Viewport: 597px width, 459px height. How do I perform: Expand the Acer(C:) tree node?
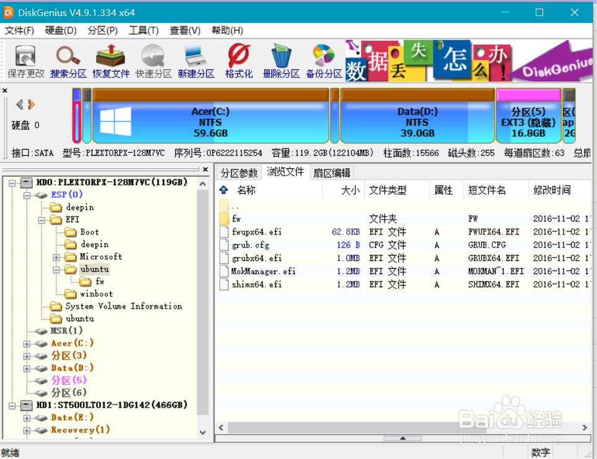[x=27, y=344]
